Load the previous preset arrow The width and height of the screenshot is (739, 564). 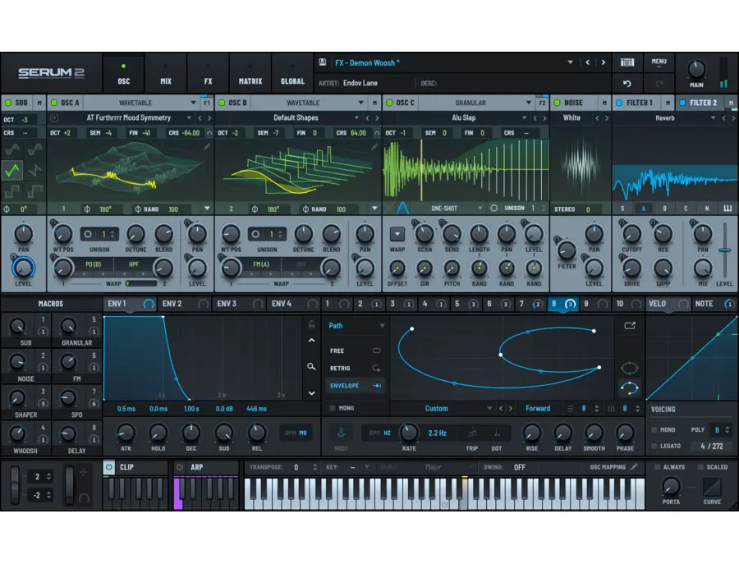tap(587, 62)
